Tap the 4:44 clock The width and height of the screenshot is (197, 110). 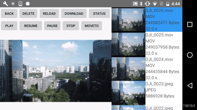pos(176,4)
